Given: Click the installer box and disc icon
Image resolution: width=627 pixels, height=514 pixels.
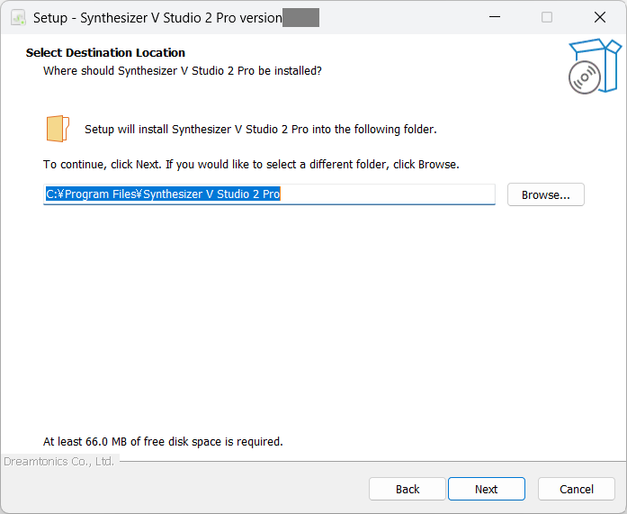Looking at the screenshot, I should (595, 67).
